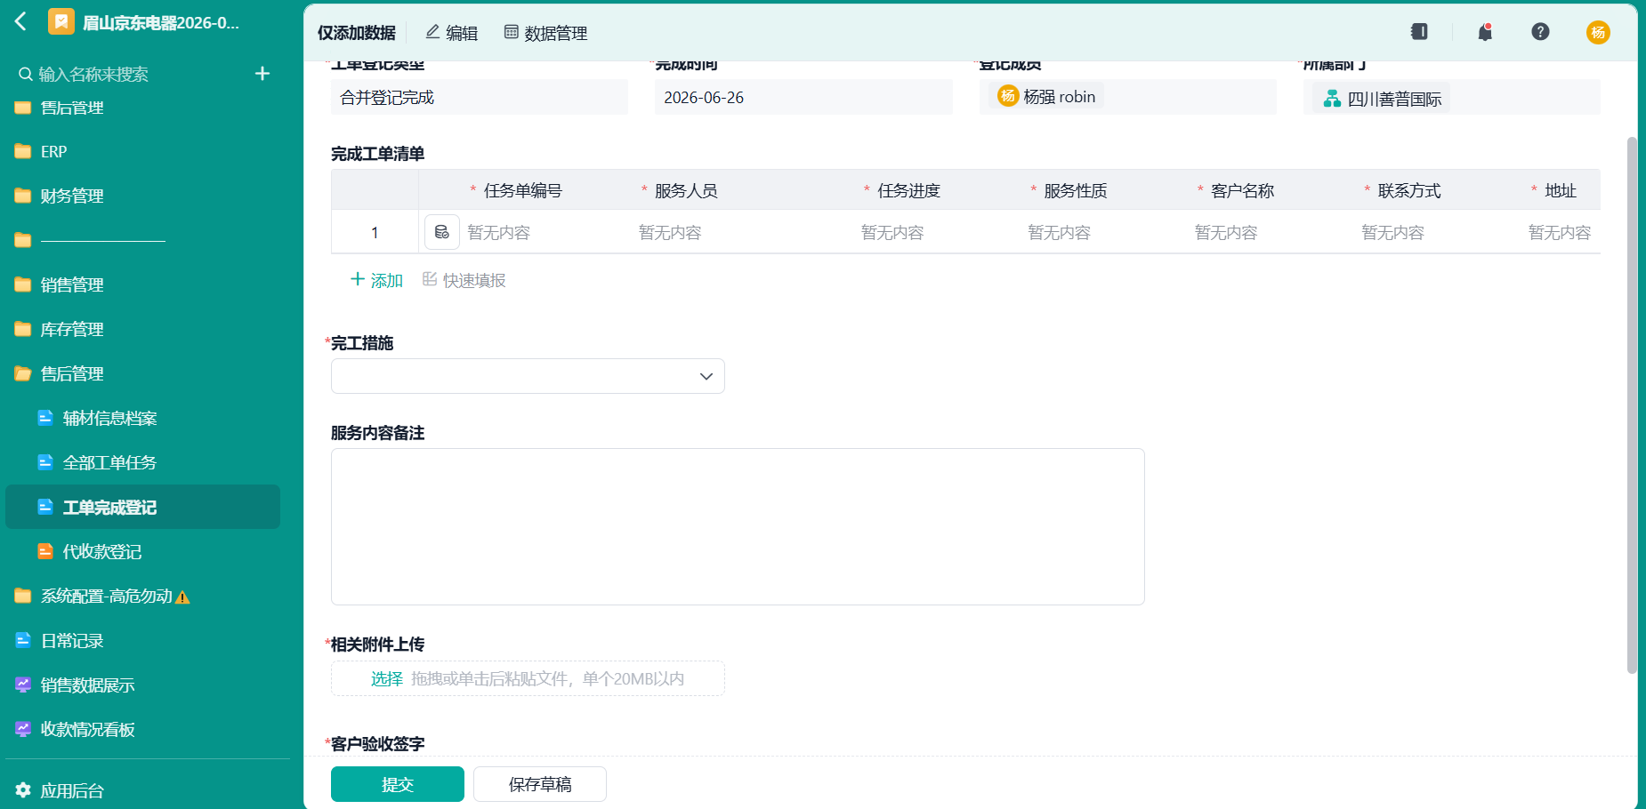
Task: Click the search magnifier icon in sidebar
Action: pyautogui.click(x=26, y=74)
